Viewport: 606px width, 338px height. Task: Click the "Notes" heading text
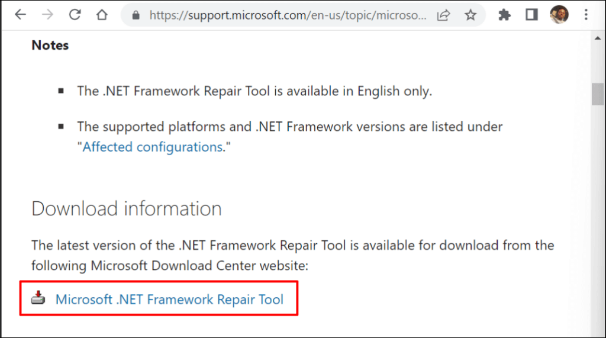[x=50, y=46]
